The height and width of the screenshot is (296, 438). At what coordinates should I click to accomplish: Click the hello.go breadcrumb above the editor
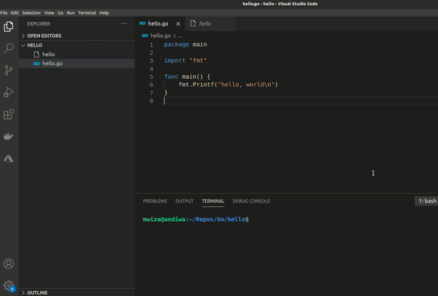tap(159, 35)
